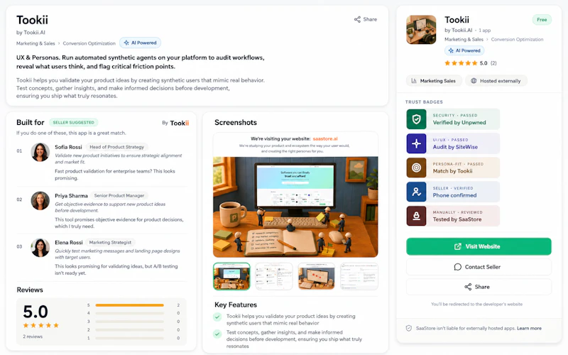The height and width of the screenshot is (355, 568).
Task: Click the globe icon in Hosted externally chip
Action: (474, 81)
